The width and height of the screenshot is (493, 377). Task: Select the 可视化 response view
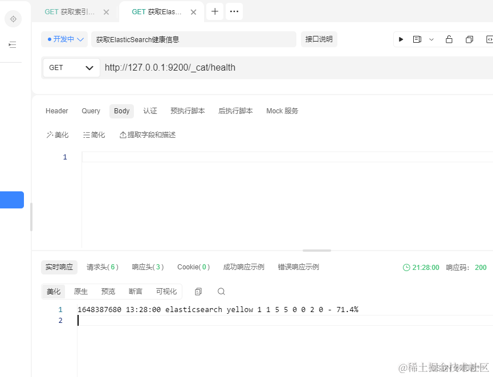point(166,291)
